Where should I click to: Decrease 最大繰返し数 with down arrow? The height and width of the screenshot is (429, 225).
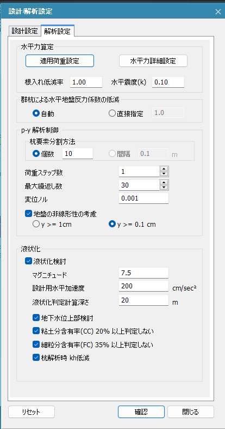pos(164,188)
